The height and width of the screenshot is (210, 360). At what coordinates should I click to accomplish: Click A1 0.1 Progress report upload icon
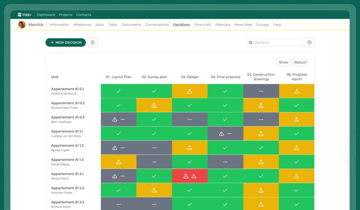pos(297,91)
